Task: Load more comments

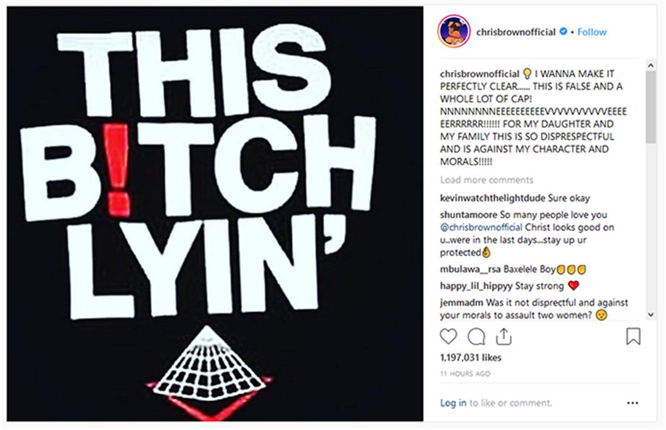Action: pos(487,180)
